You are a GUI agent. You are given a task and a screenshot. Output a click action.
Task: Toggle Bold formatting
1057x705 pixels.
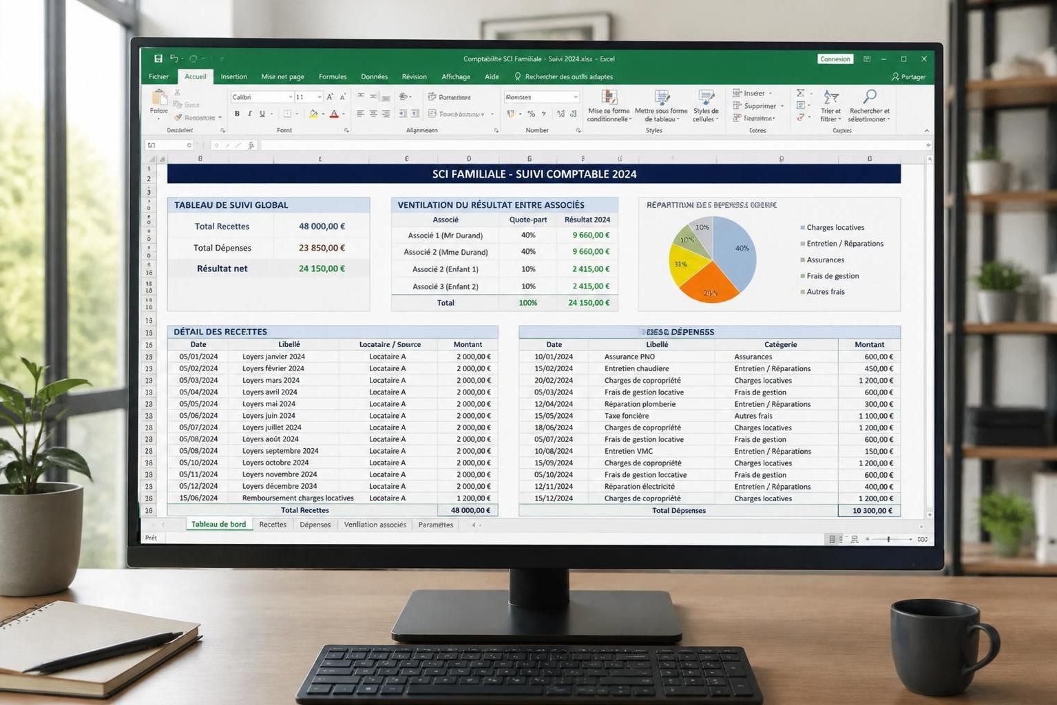point(237,114)
